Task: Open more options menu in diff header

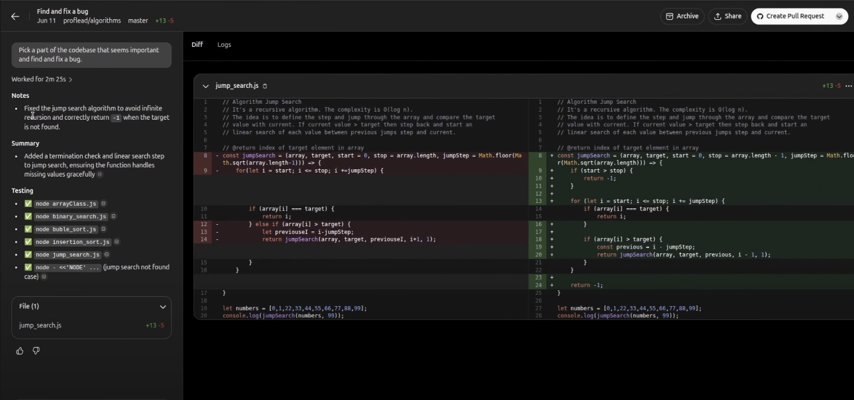Action: tap(849, 86)
